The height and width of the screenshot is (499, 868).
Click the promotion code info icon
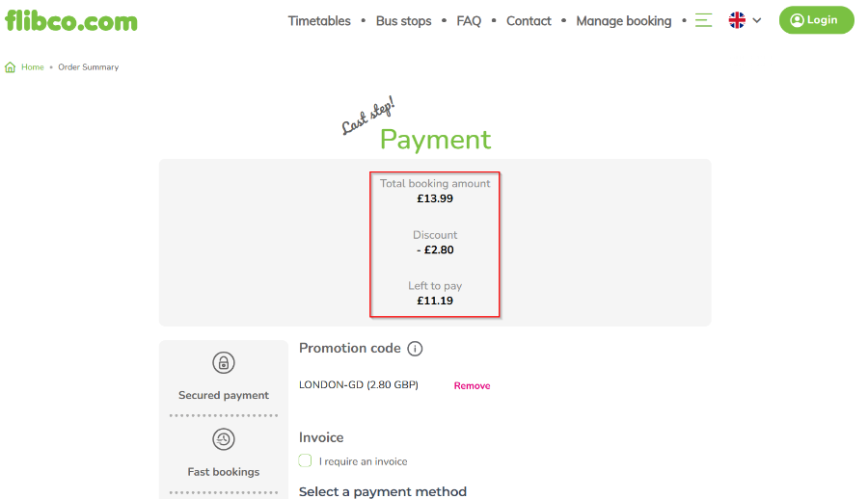(x=415, y=349)
